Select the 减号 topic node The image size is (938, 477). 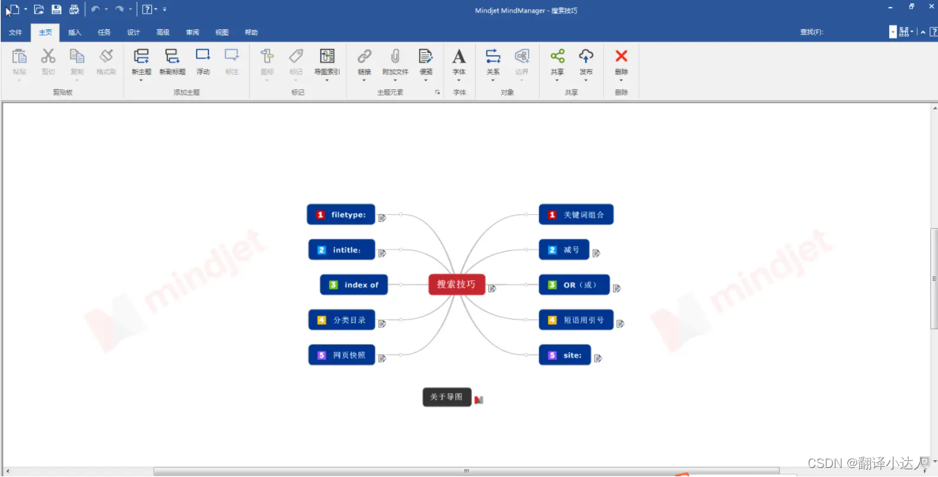[x=563, y=250]
